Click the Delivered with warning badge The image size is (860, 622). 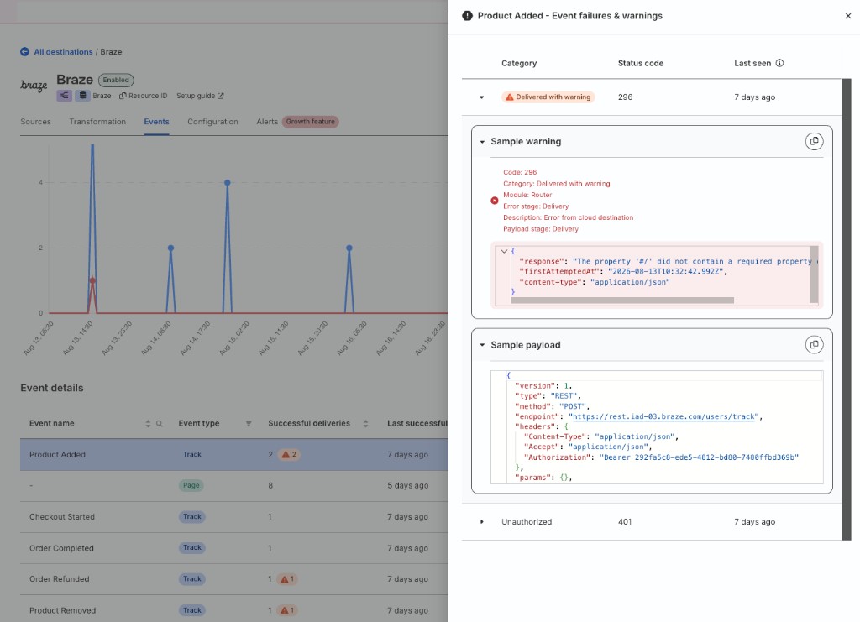pos(548,97)
